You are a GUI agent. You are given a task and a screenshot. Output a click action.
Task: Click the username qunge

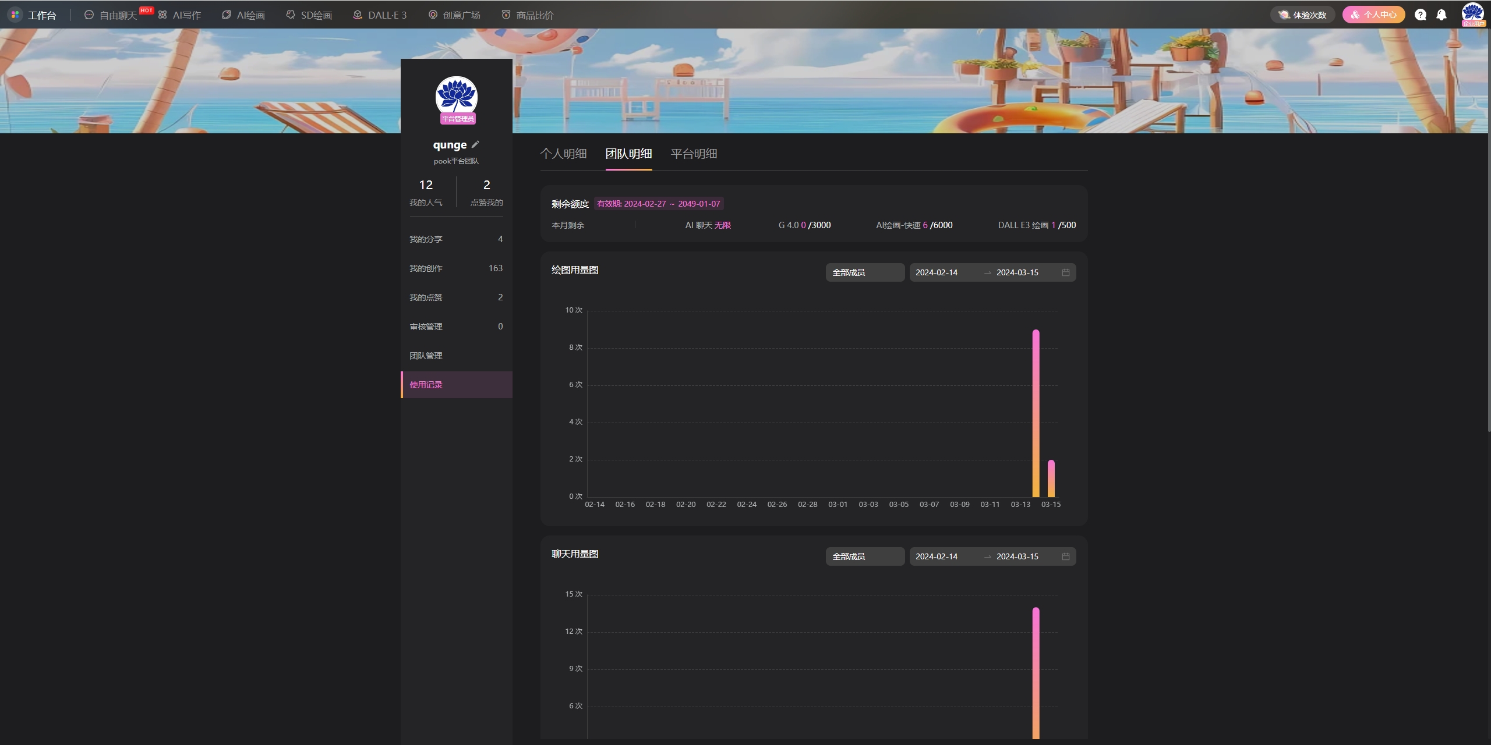450,145
